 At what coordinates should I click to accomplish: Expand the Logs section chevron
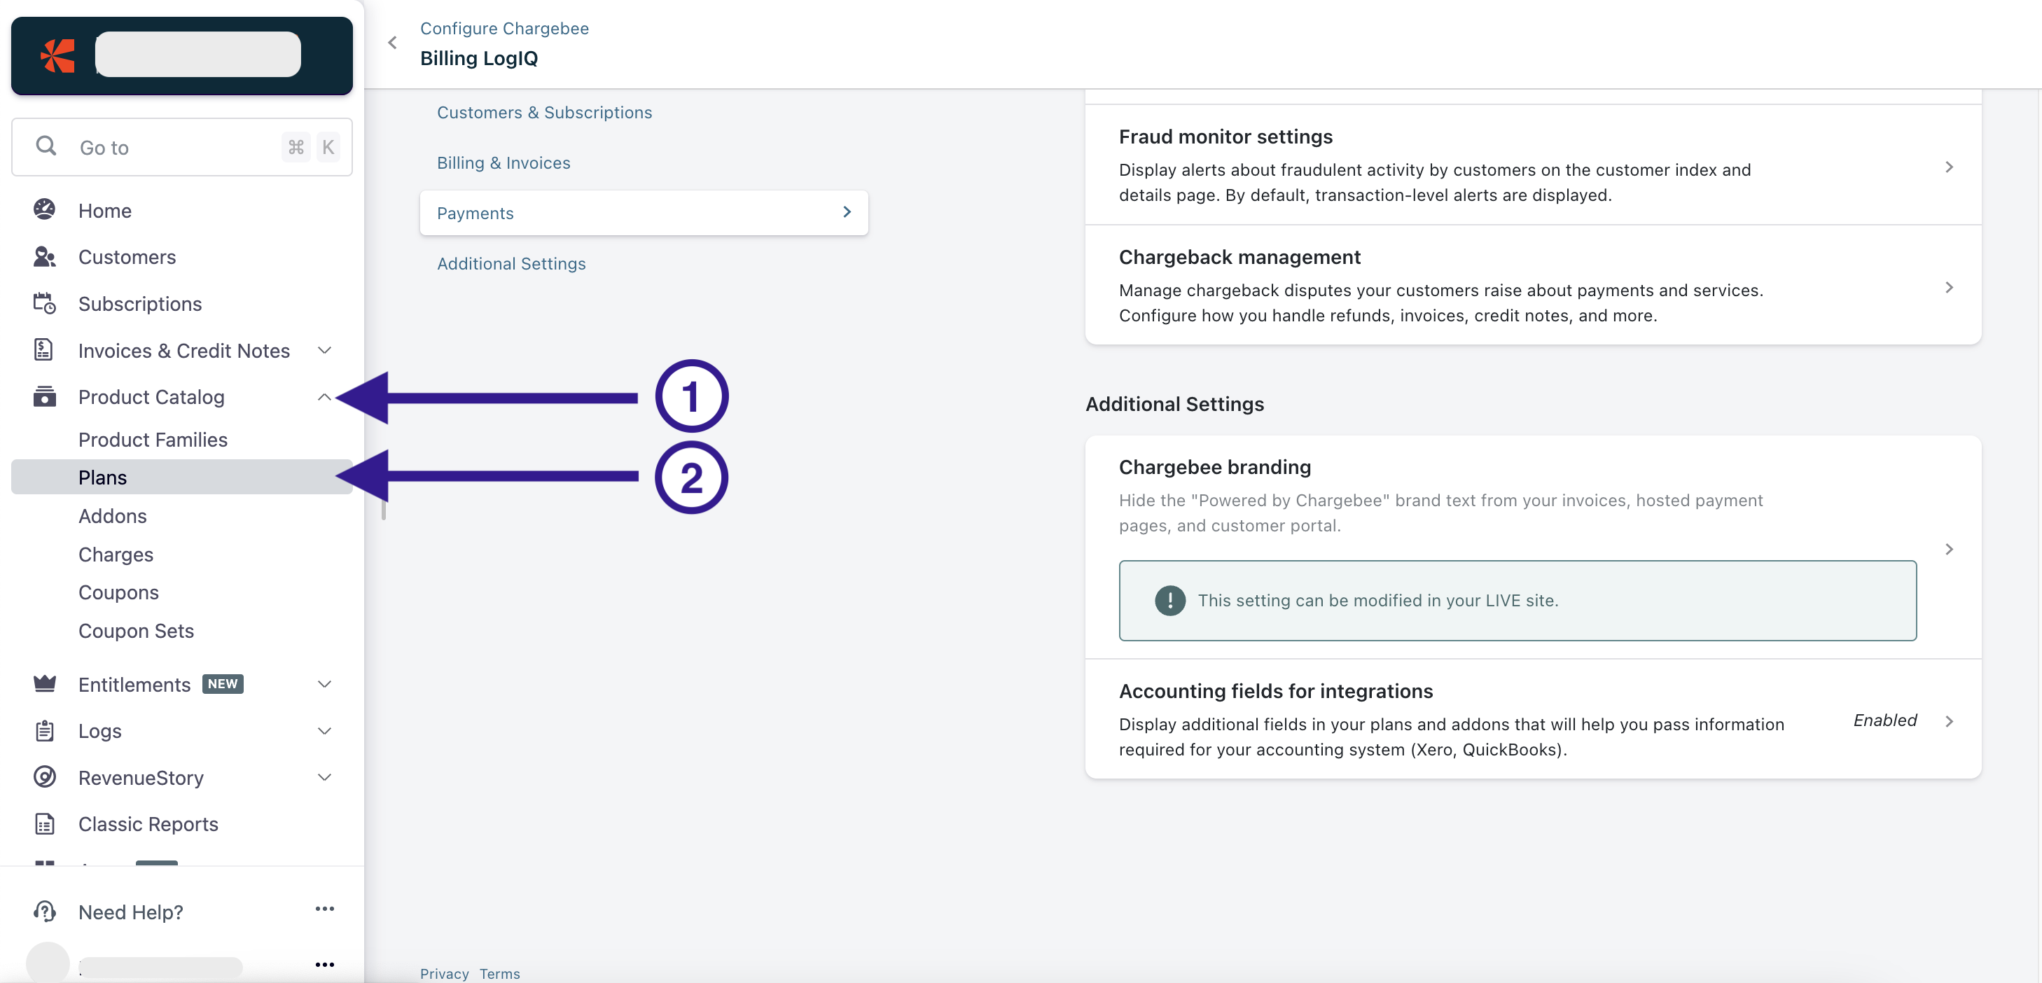click(x=324, y=730)
